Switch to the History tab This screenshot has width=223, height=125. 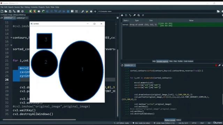[179, 120]
